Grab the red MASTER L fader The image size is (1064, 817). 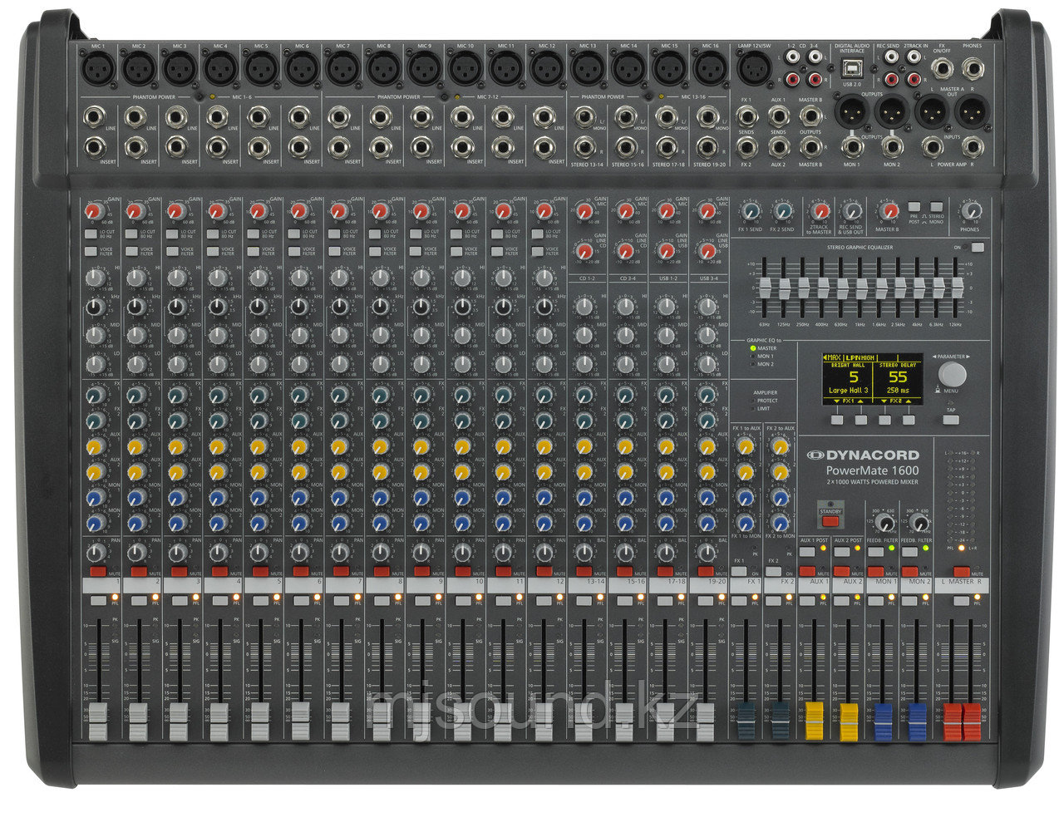[953, 721]
